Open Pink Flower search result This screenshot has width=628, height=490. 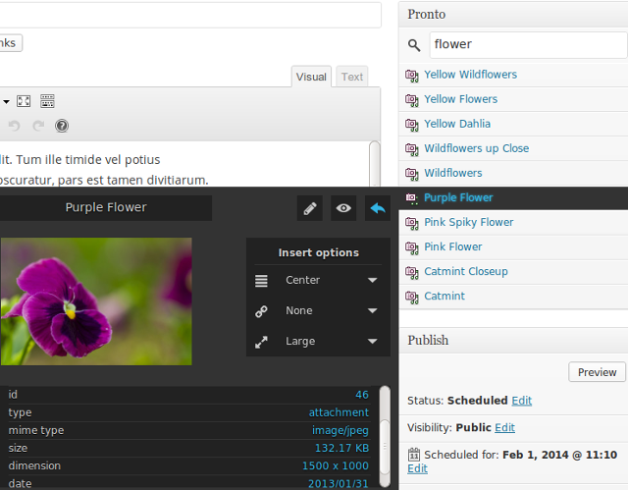453,246
